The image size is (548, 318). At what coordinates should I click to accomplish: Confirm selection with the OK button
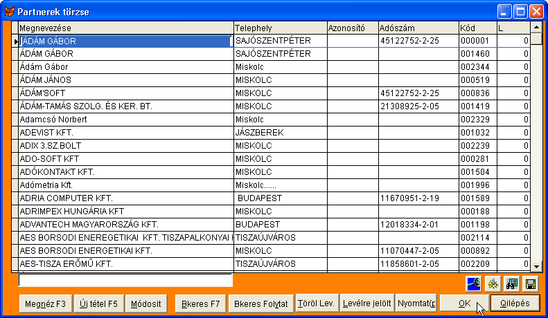[x=464, y=303]
